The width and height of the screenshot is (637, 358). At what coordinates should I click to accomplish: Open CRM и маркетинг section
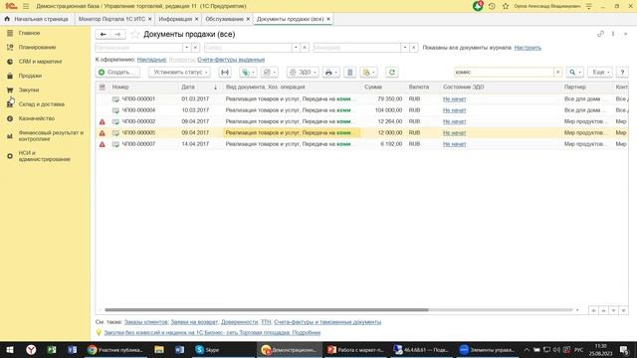coord(40,62)
